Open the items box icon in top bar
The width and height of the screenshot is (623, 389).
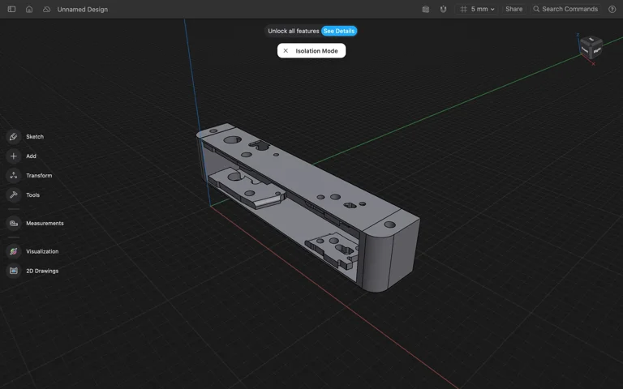[x=426, y=10]
